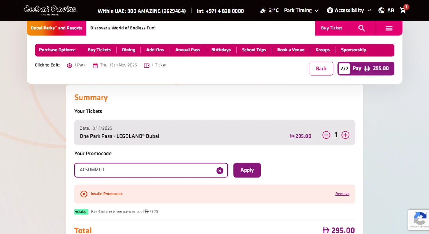
Task: Click the search magnifier icon
Action: tap(362, 28)
